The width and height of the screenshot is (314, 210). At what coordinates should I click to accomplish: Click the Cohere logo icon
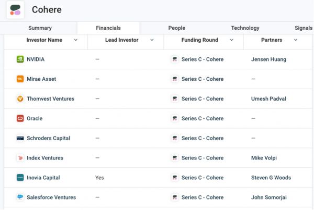15,10
